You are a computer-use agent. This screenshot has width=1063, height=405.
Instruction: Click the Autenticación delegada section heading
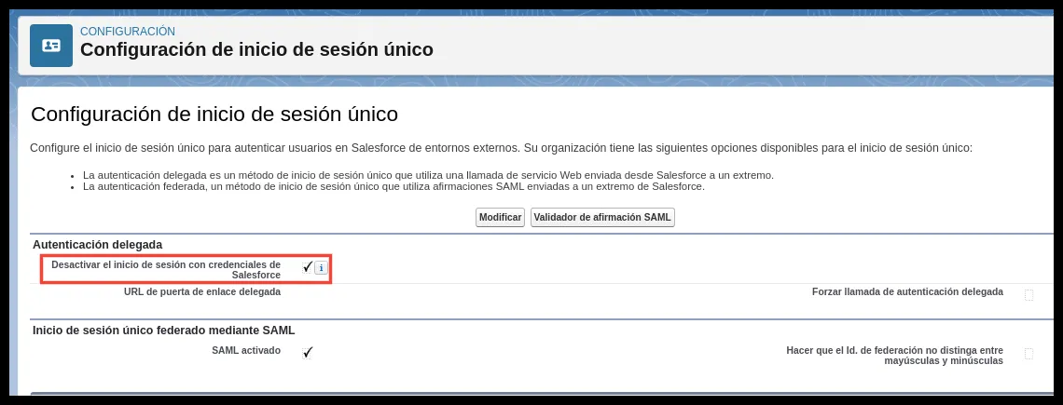[98, 245]
